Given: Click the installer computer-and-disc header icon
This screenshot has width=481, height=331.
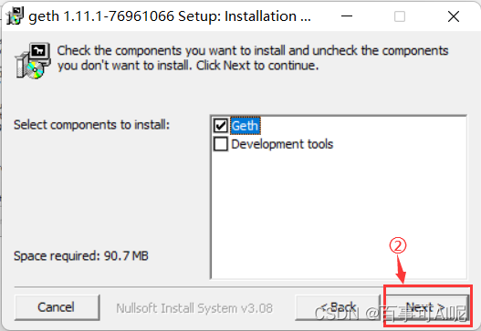Looking at the screenshot, I should [x=33, y=61].
